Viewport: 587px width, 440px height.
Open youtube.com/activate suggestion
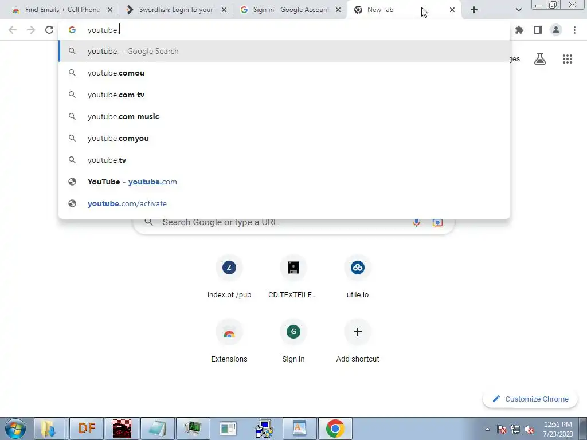[x=284, y=203]
